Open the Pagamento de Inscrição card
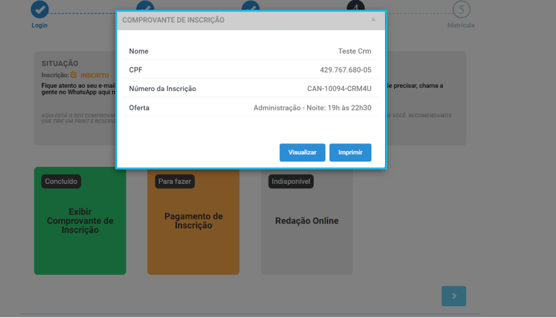This screenshot has width=556, height=318. [x=193, y=221]
